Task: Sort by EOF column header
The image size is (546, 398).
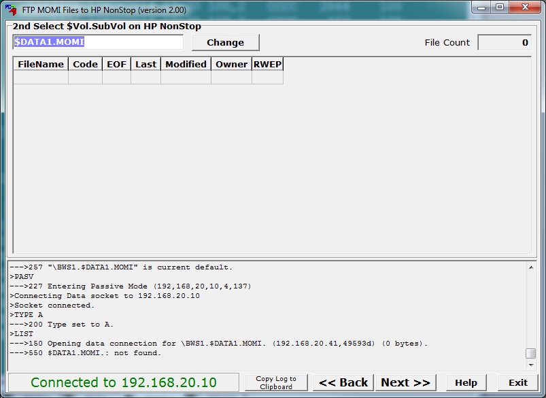Action: coord(116,64)
